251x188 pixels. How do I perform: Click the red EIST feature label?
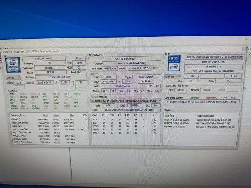(x=23, y=106)
